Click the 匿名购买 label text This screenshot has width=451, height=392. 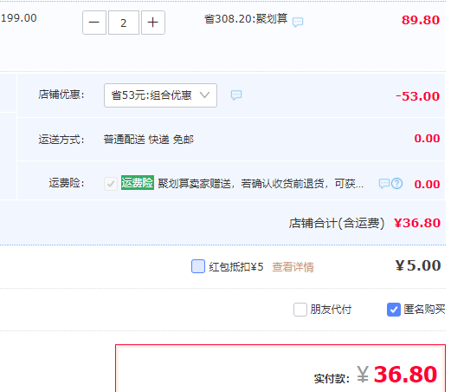(424, 310)
